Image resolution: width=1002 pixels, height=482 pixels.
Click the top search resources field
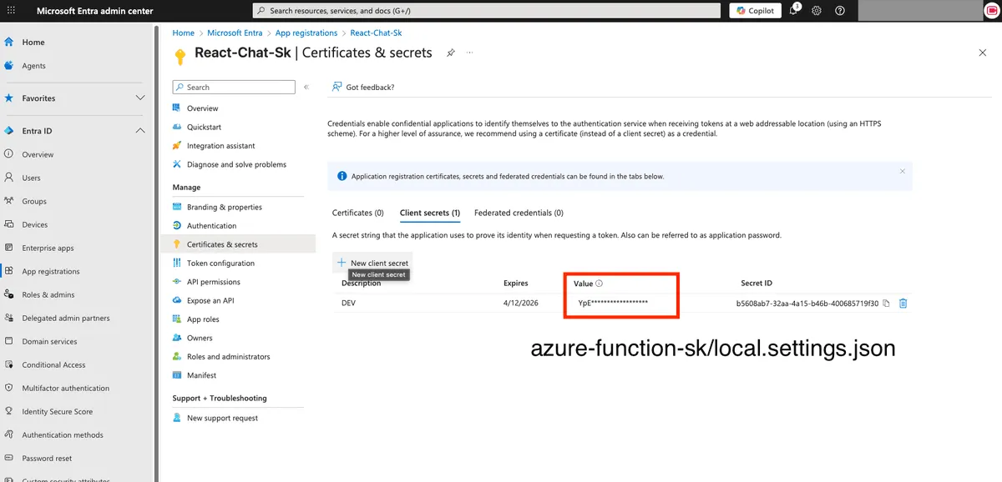[x=486, y=11]
